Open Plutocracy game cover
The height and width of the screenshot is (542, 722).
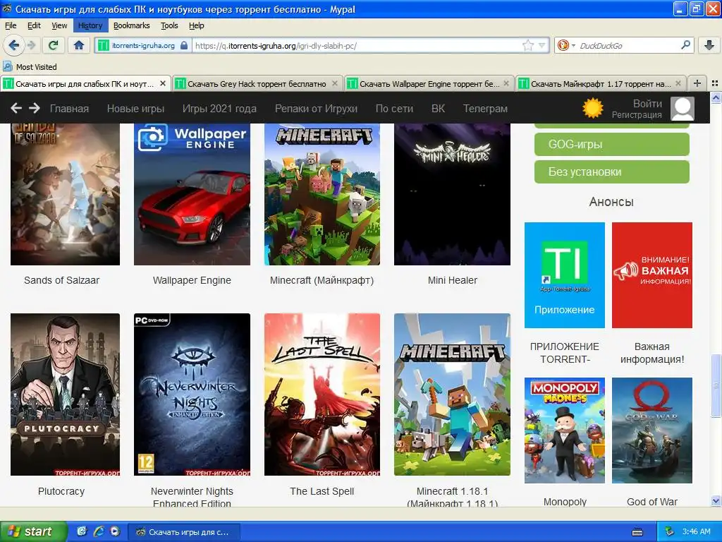tap(65, 395)
